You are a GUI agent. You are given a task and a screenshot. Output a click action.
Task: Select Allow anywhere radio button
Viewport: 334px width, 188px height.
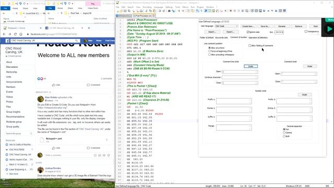[x=209, y=48]
